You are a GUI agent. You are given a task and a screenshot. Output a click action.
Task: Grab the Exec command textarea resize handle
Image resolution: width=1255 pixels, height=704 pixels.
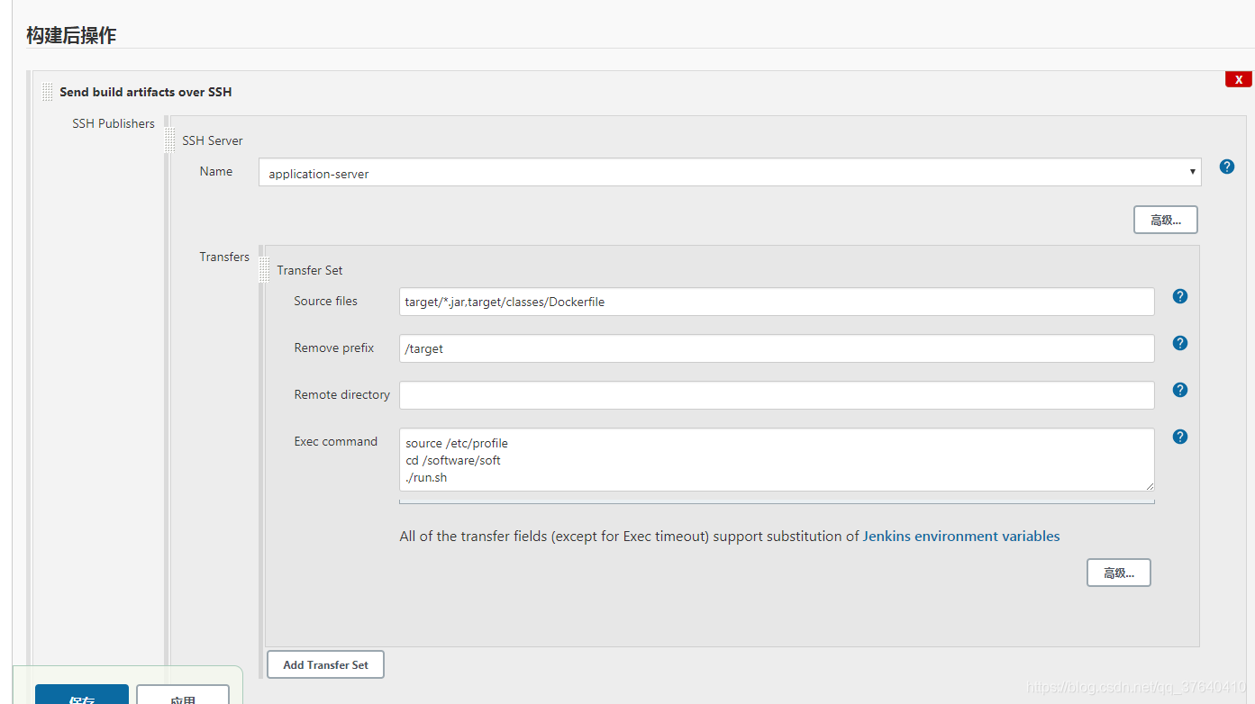(1149, 486)
